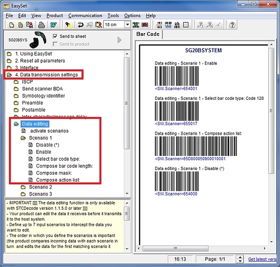Click the new file icon in toolbar
Image resolution: width=280 pixels, height=267 pixels.
pyautogui.click(x=12, y=25)
